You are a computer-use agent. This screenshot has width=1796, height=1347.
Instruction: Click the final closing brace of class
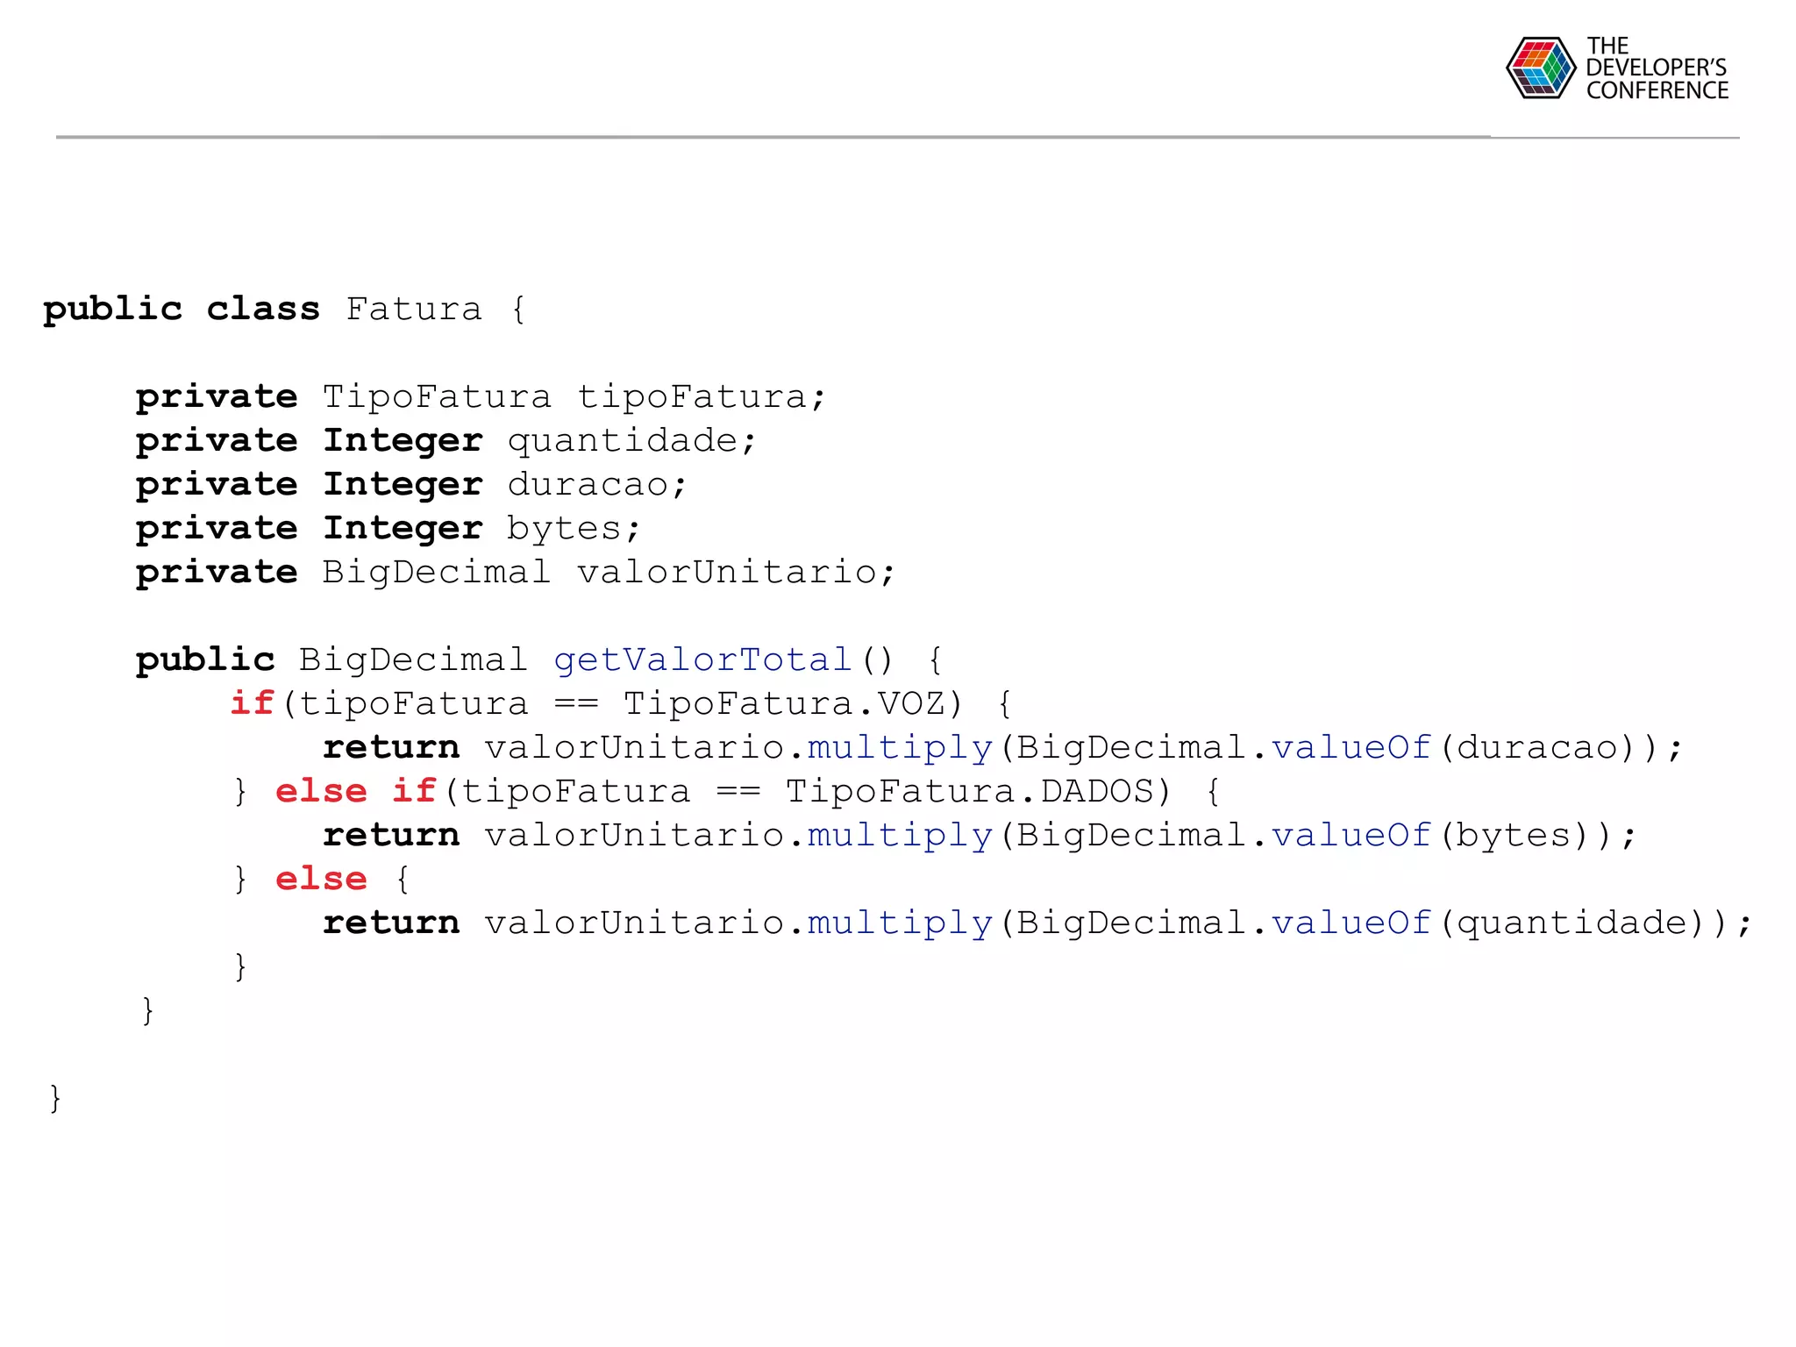coord(55,1098)
